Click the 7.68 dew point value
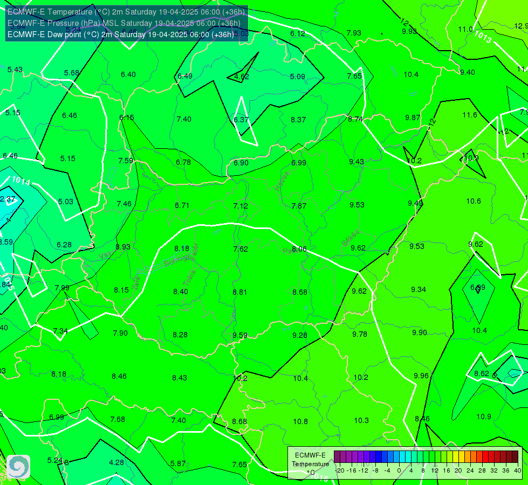 coord(118,419)
